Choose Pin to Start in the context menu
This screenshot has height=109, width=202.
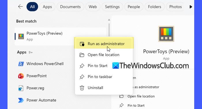point(104,66)
